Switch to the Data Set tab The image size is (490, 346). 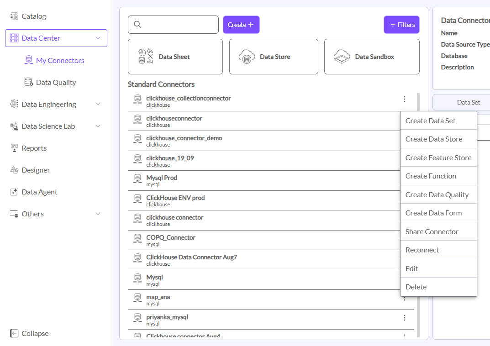pyautogui.click(x=468, y=103)
